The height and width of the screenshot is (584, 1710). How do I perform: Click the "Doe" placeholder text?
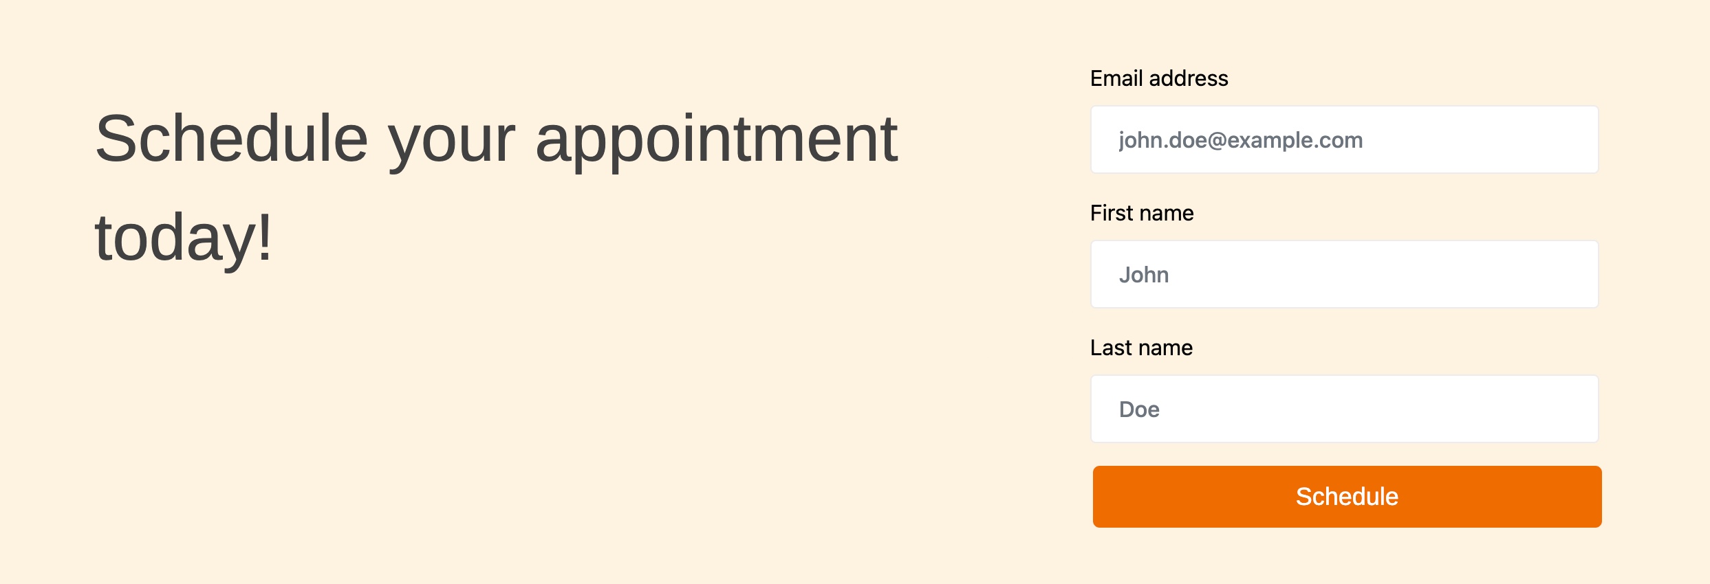click(x=1139, y=409)
